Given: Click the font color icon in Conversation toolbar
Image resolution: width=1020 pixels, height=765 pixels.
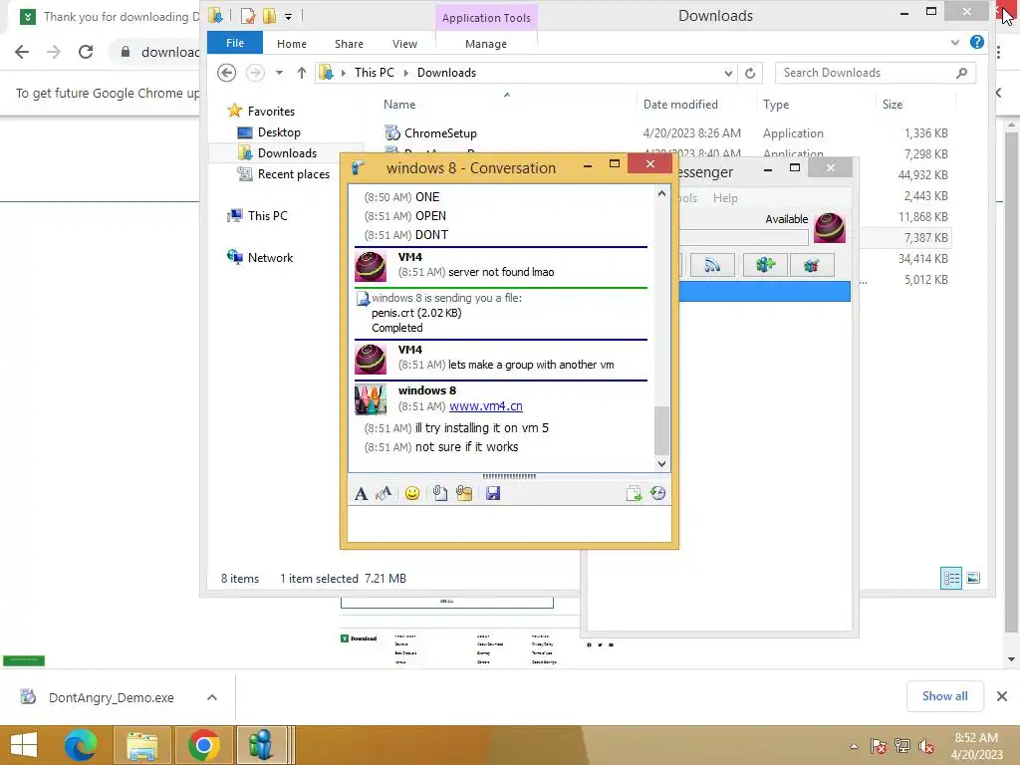Looking at the screenshot, I should click(x=383, y=494).
